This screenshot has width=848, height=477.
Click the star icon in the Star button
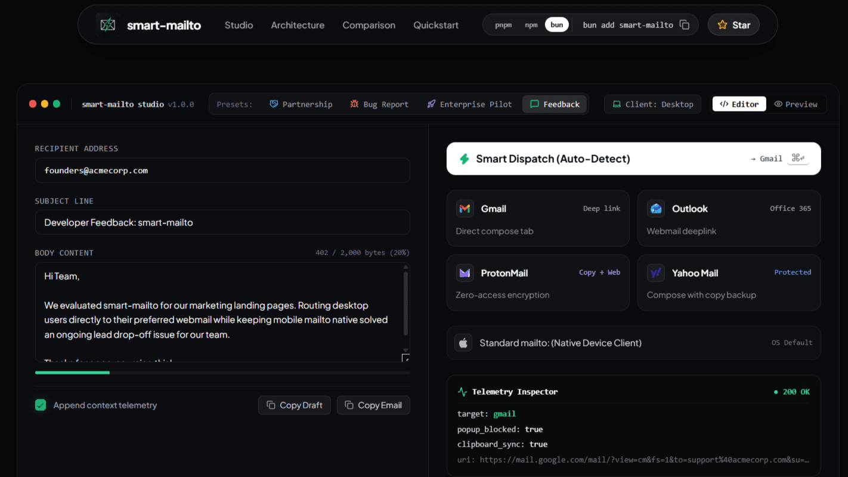point(722,25)
